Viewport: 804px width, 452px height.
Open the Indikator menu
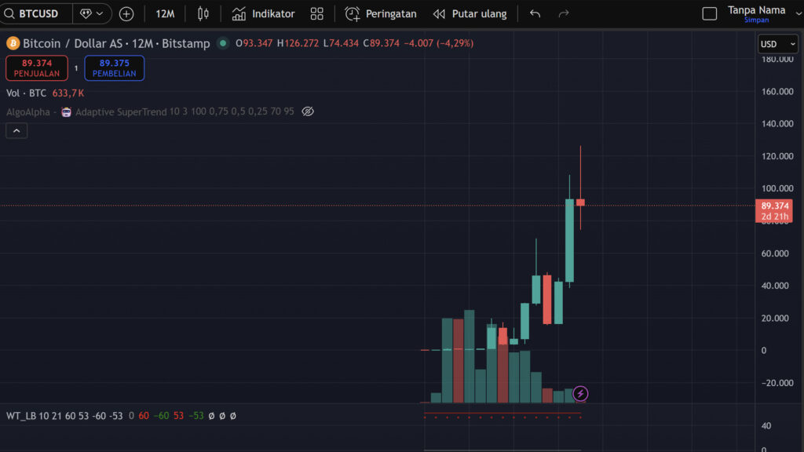tap(264, 13)
